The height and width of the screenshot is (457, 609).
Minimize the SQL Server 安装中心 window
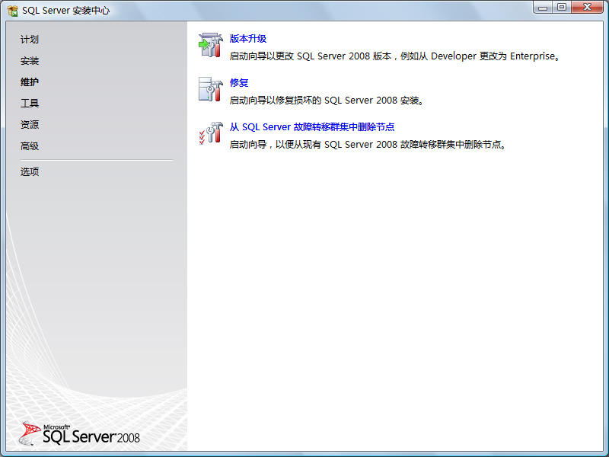tap(543, 8)
